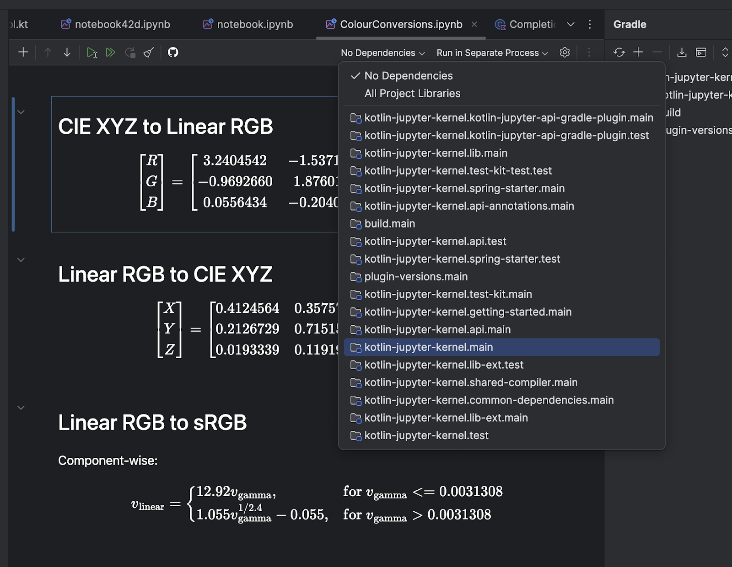Collapse the Linear RGB to sRGB cell
Viewport: 732px width, 567px height.
[21, 408]
